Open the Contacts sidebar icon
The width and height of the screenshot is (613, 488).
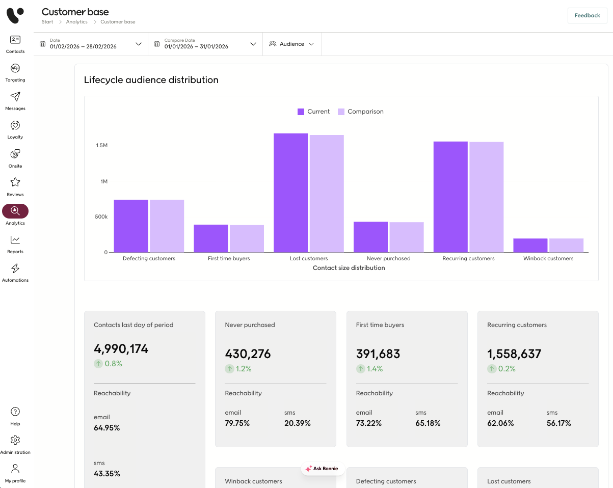click(x=15, y=40)
